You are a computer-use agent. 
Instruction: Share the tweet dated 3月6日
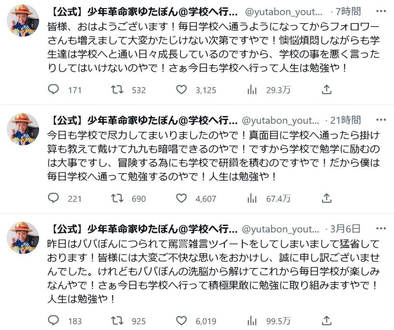coord(326,320)
